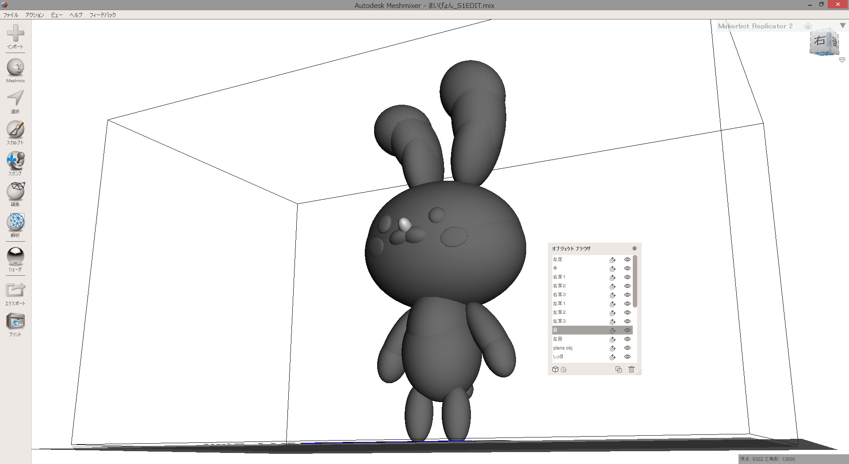Click the Object Browser vertical scrollbar
The height and width of the screenshot is (464, 849).
click(635, 281)
